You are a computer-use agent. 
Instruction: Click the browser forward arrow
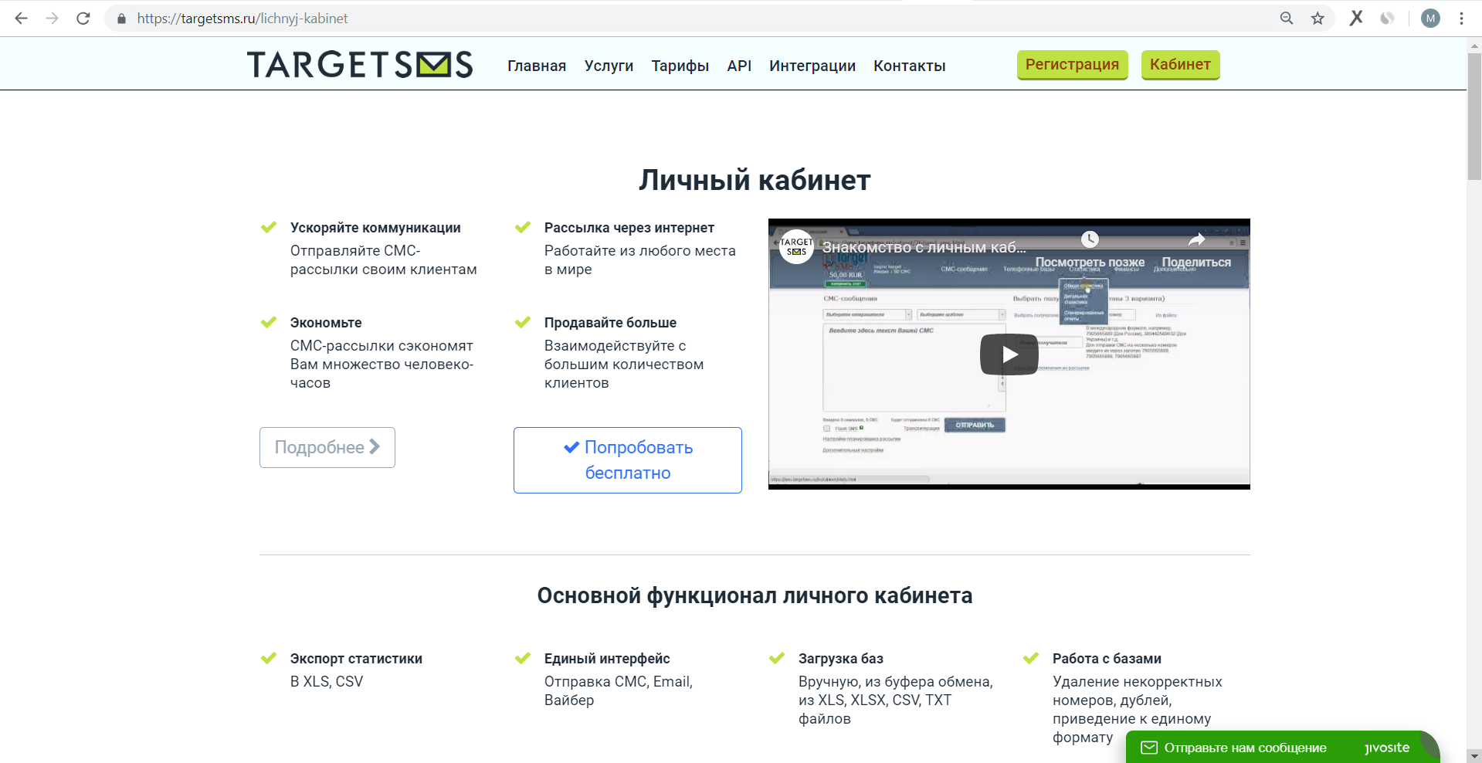coord(53,18)
